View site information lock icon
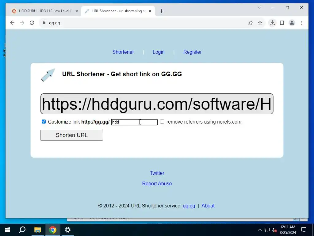Viewport: 314px width, 236px height. 44,23
